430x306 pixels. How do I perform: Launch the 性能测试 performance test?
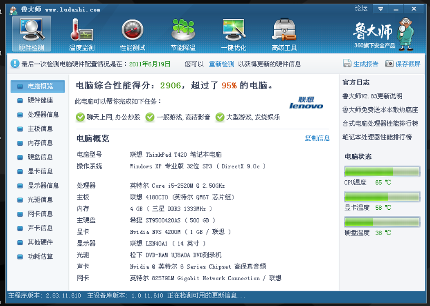[133, 34]
